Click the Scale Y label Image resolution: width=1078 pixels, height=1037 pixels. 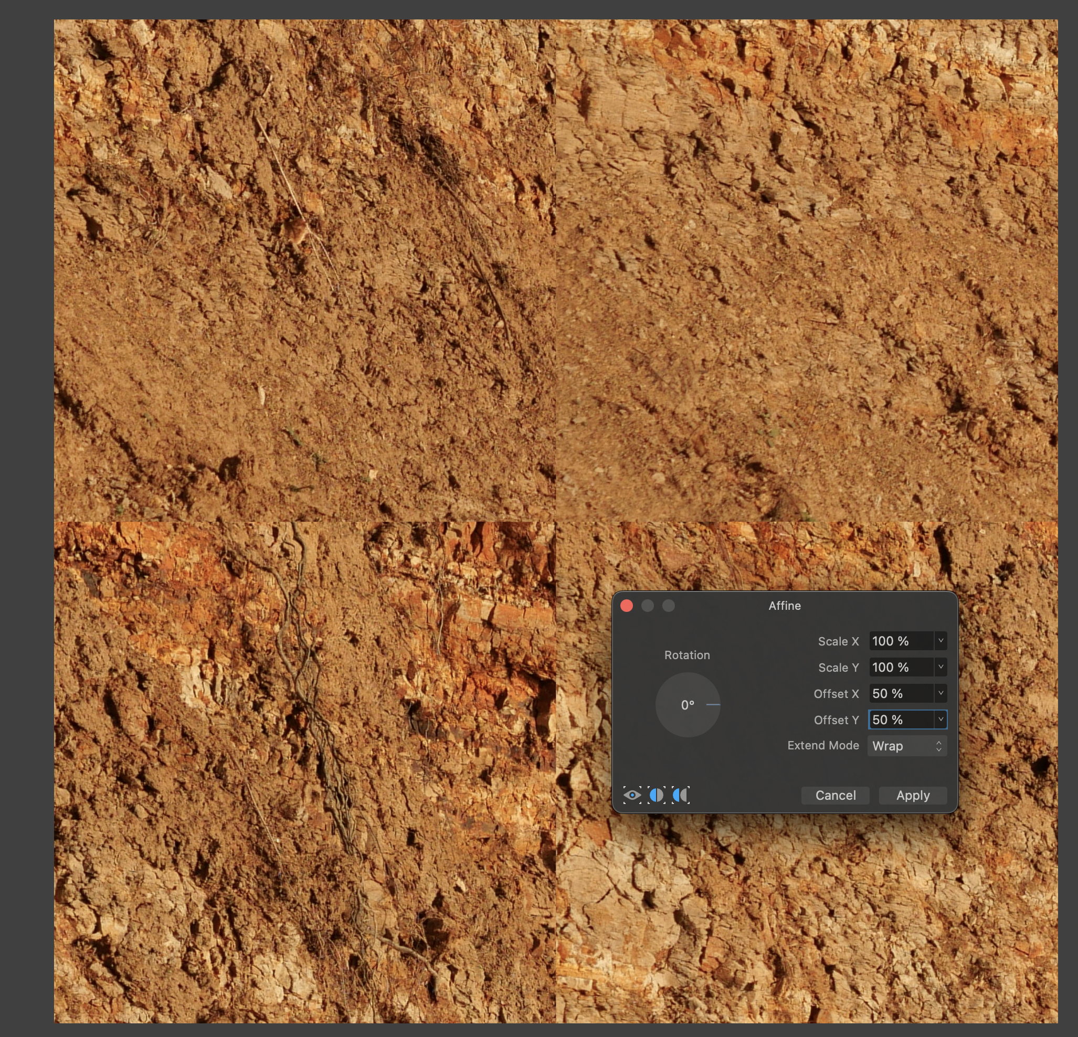[x=838, y=668]
